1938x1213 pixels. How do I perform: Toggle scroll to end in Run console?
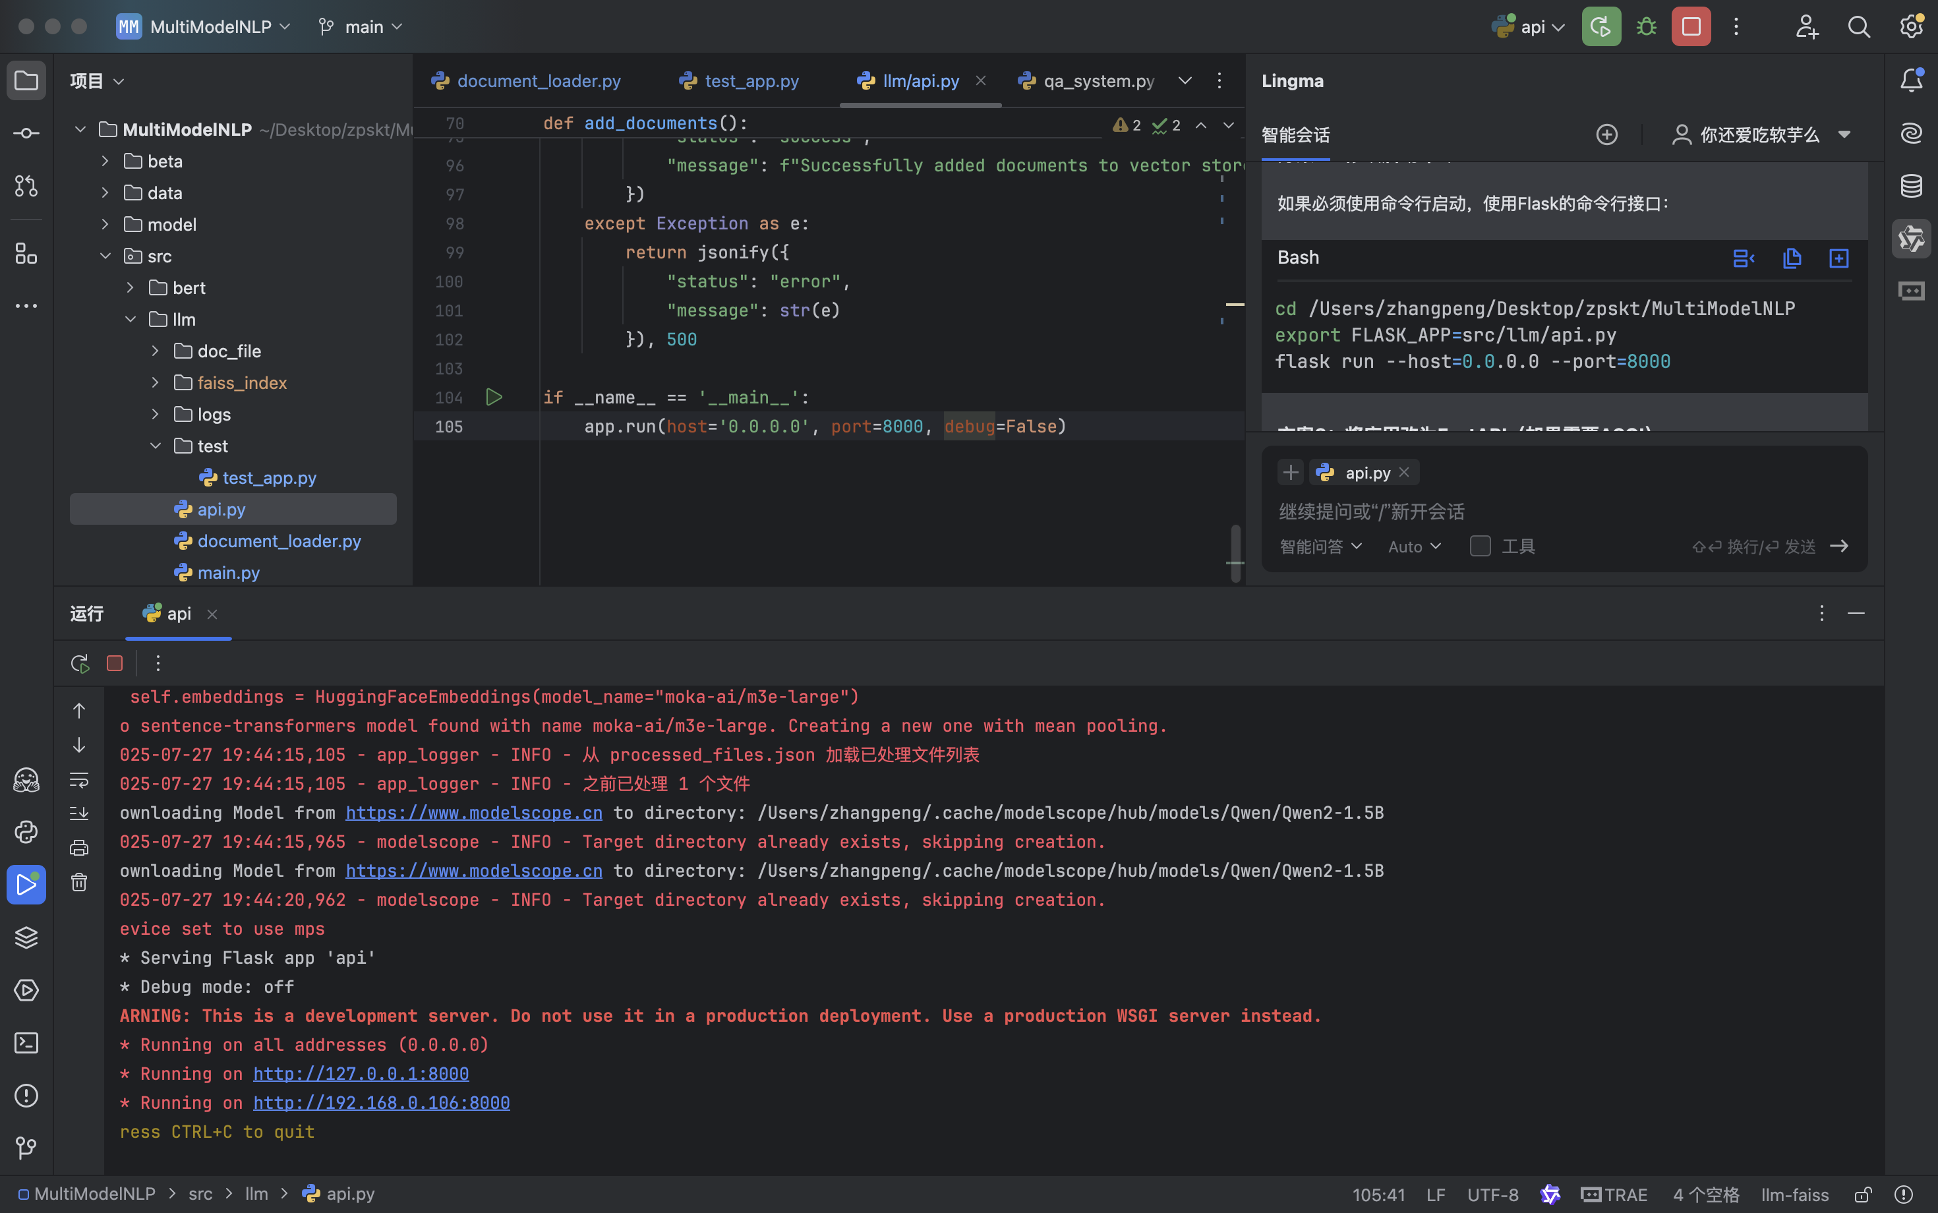(x=78, y=814)
